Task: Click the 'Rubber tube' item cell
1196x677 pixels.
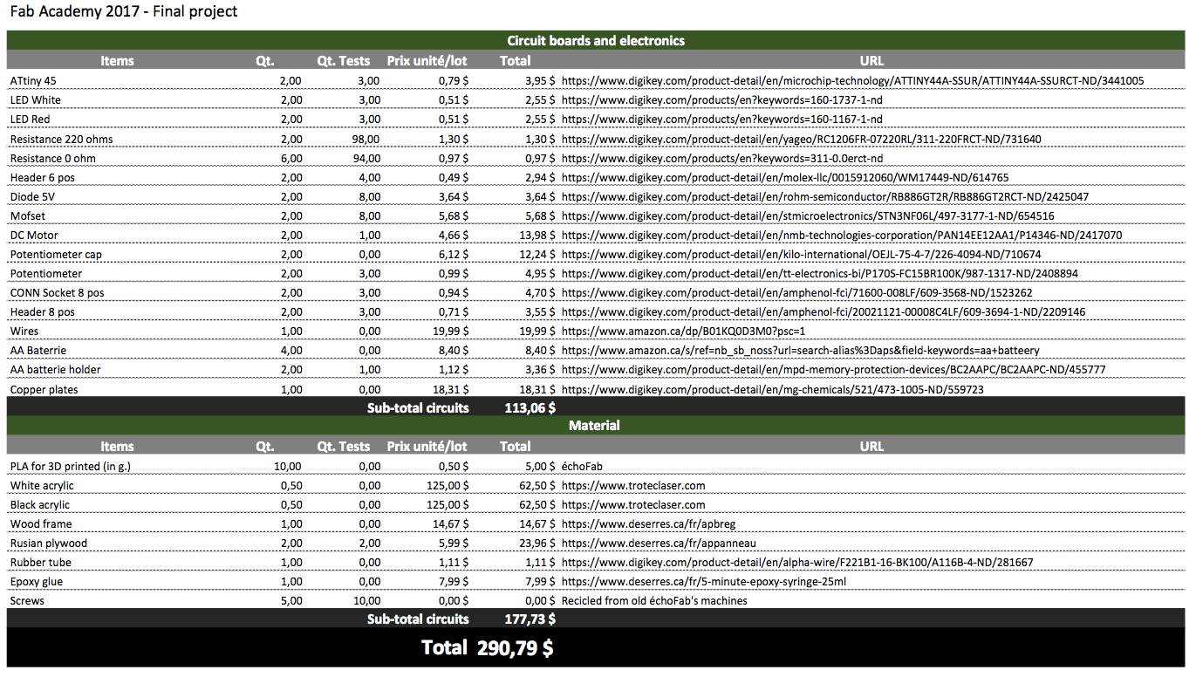Action: [x=40, y=563]
